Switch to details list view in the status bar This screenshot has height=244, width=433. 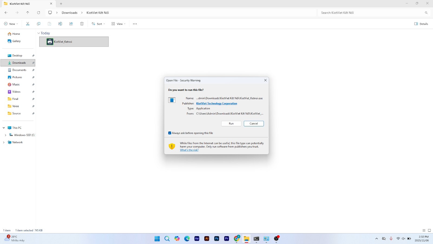click(424, 230)
